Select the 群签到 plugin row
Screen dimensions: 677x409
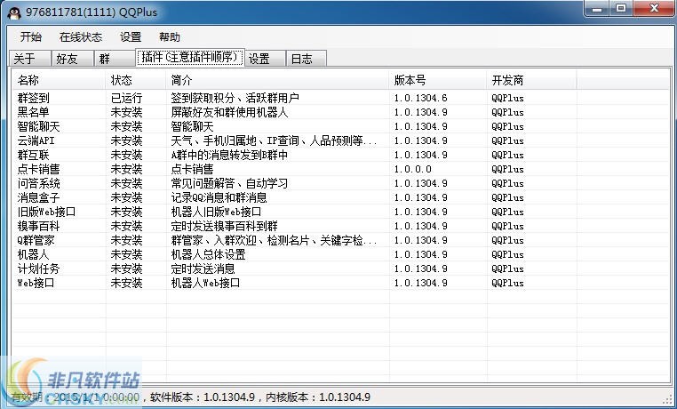tap(340, 98)
